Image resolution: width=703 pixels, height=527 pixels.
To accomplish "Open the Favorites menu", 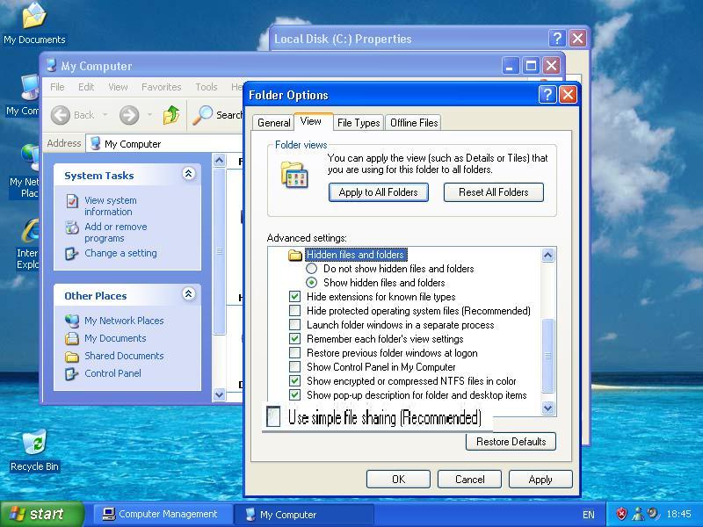I will [x=161, y=87].
